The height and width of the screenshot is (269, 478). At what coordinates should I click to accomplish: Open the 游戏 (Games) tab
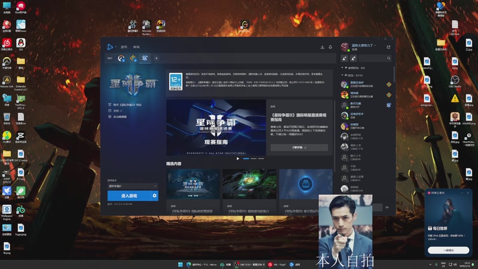[124, 47]
